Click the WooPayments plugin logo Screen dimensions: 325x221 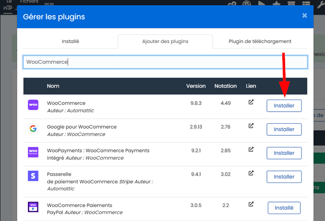33,152
